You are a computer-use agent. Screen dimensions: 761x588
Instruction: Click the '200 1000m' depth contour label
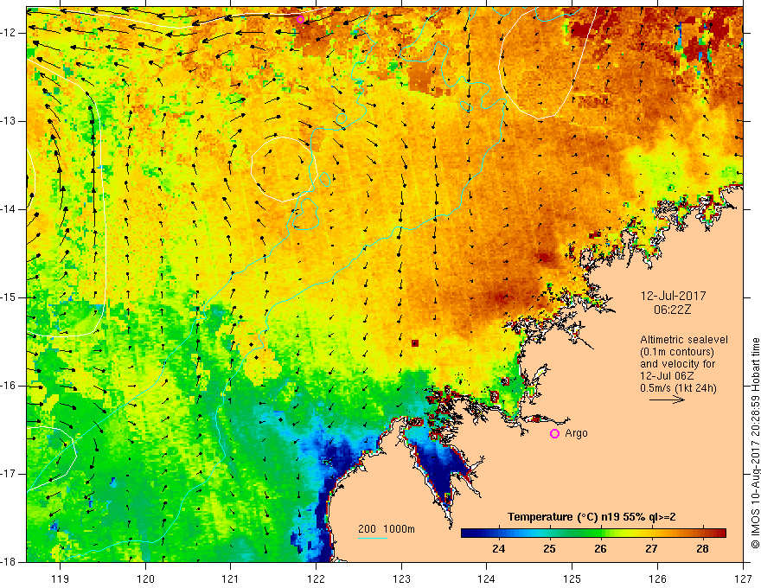pos(387,529)
